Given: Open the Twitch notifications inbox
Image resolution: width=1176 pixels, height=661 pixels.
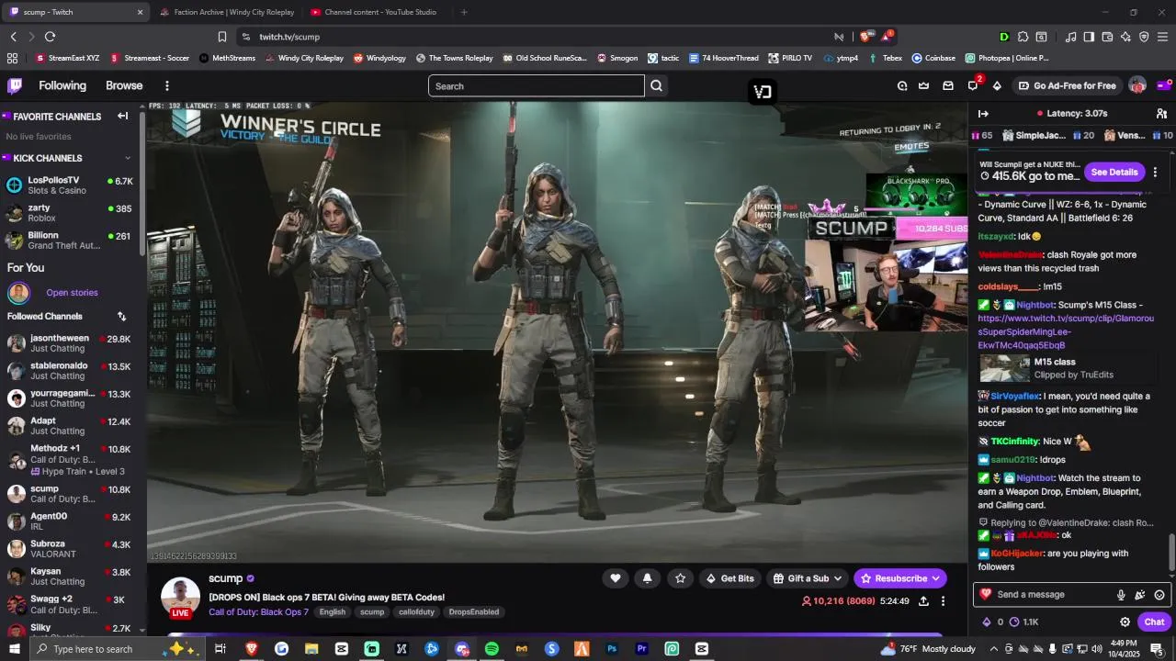Looking at the screenshot, I should (x=948, y=85).
